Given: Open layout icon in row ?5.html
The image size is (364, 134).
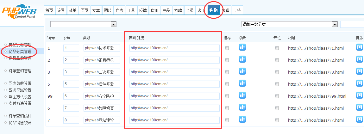Looking at the screenshot, I should (360, 83).
